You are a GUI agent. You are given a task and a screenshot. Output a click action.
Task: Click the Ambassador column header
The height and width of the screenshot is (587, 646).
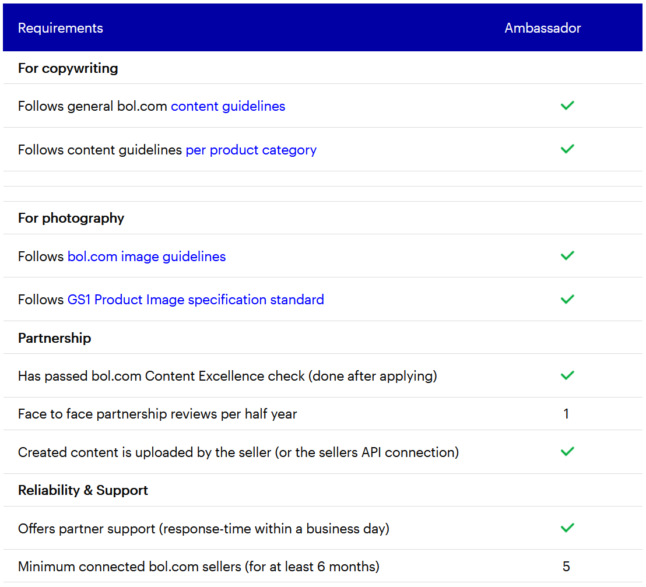(543, 28)
